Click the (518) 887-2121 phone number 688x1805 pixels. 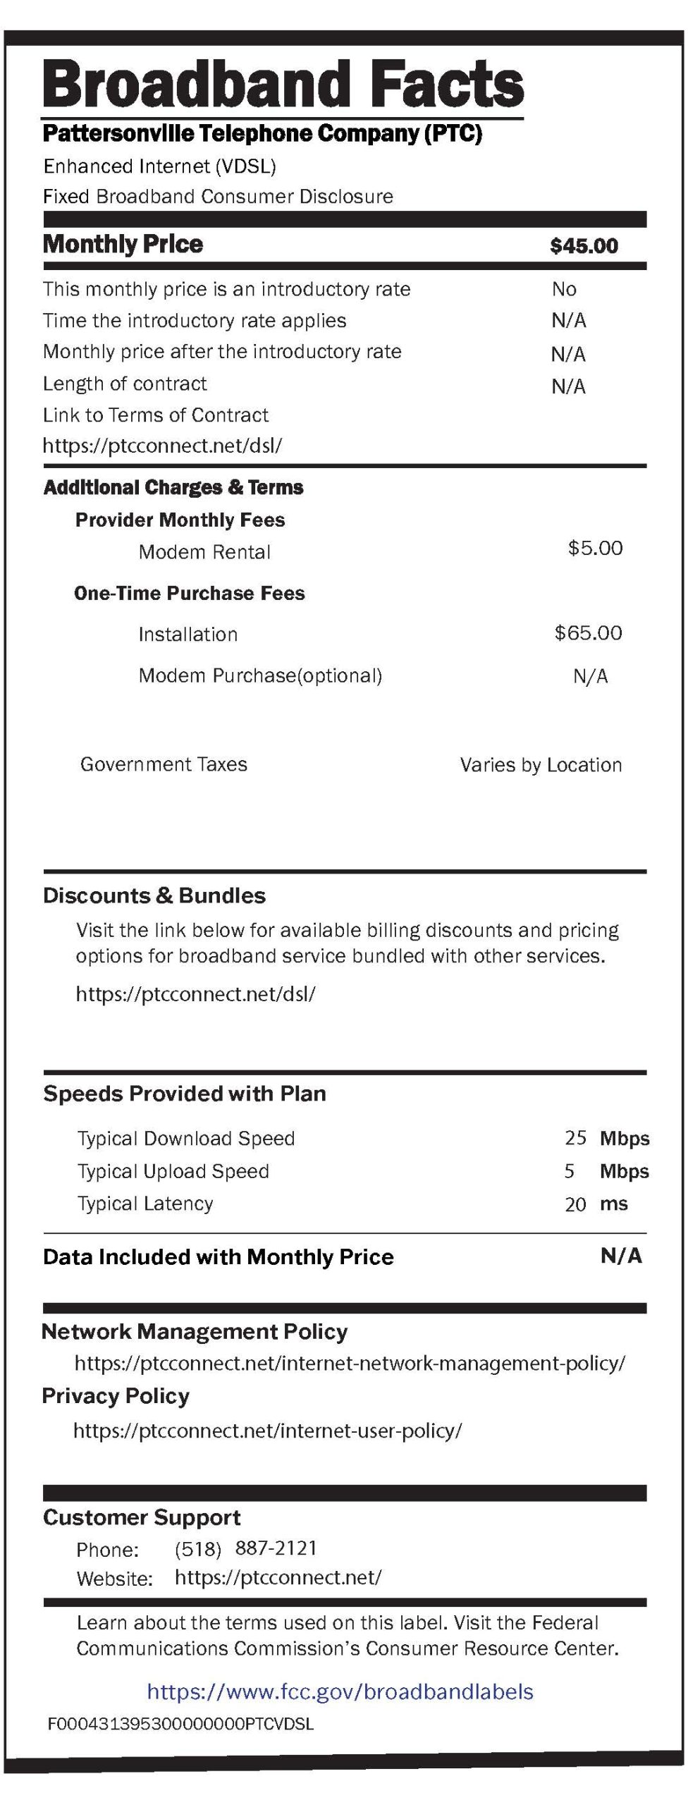(x=245, y=1548)
